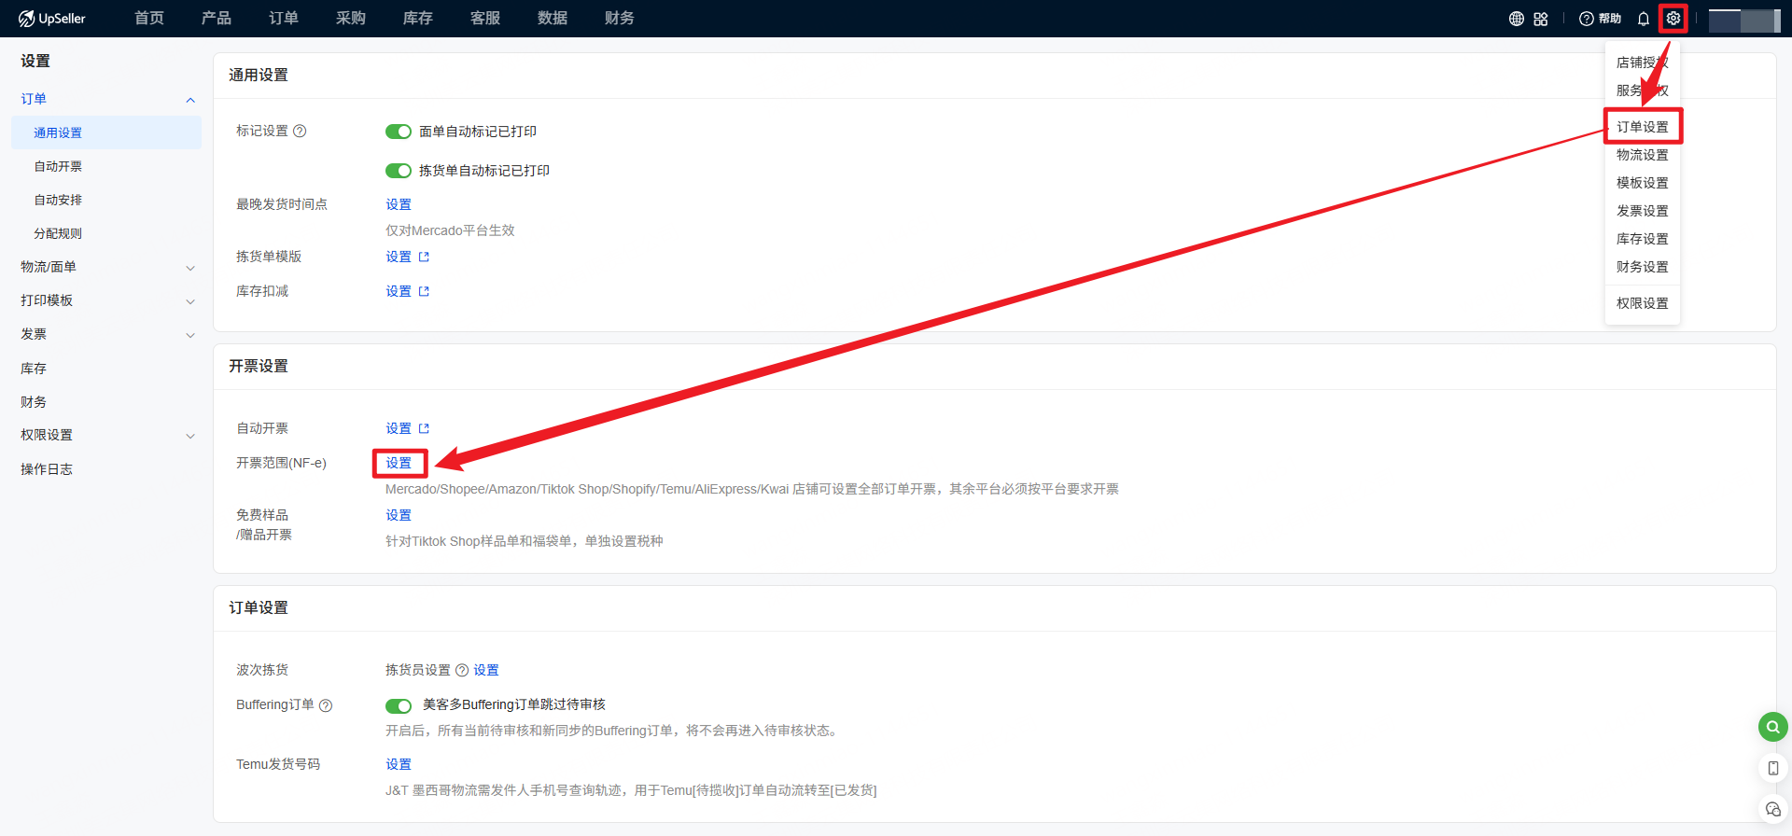Click the mobile phone floating icon

coord(1772,768)
